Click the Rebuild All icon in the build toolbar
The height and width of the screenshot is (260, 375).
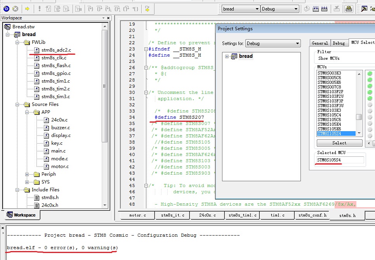click(x=324, y=9)
